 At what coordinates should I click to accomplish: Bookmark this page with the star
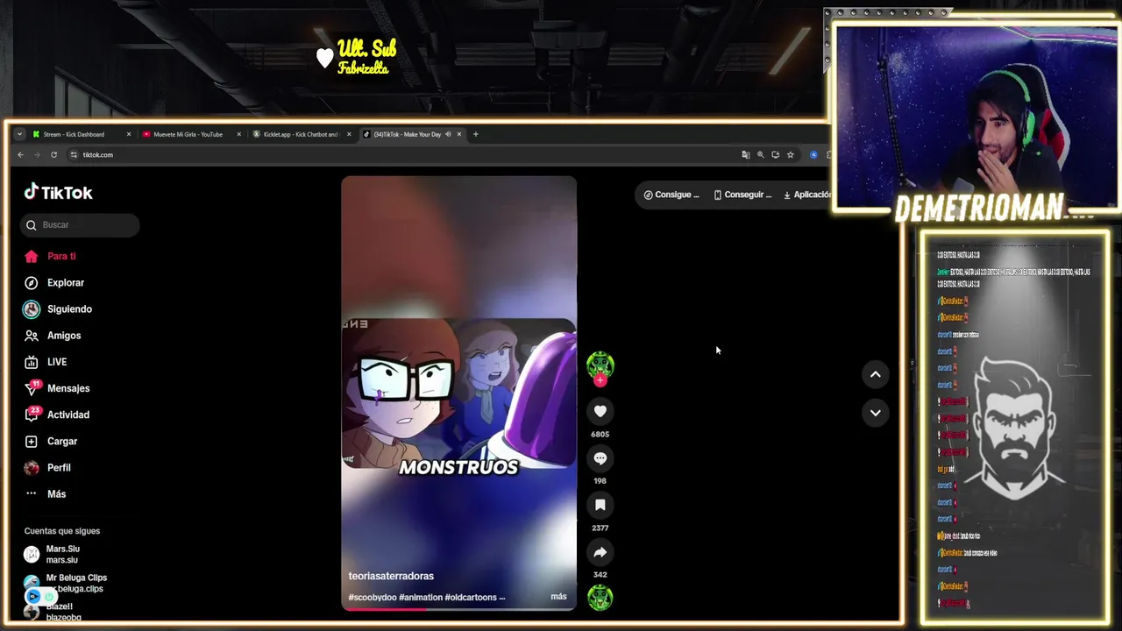pyautogui.click(x=790, y=155)
